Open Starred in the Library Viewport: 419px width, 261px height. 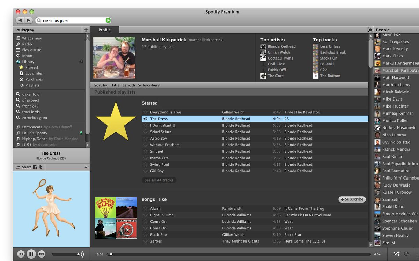(31, 68)
